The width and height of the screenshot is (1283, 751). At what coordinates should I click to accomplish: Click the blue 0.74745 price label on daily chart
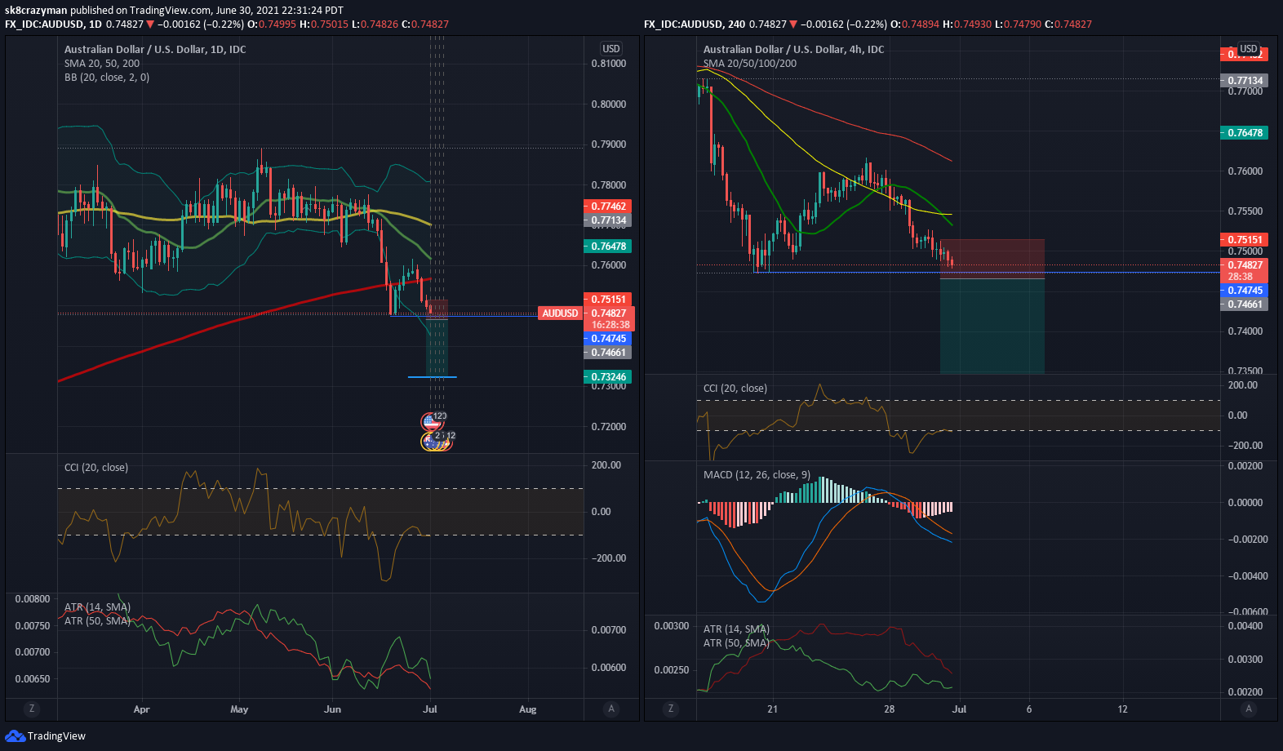coord(608,338)
